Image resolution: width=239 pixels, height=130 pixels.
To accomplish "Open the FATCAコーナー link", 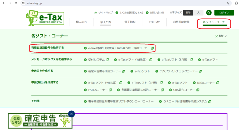I will (x=98, y=90).
